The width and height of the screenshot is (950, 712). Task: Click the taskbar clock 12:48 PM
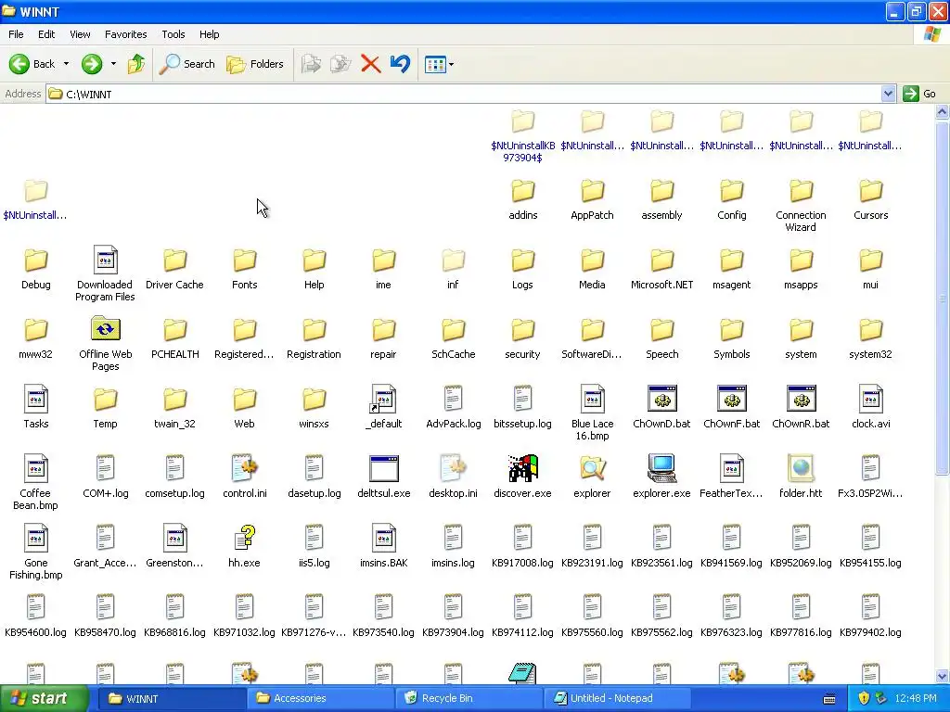[x=916, y=699]
